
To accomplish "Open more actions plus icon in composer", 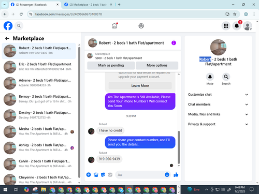I will [89, 175].
